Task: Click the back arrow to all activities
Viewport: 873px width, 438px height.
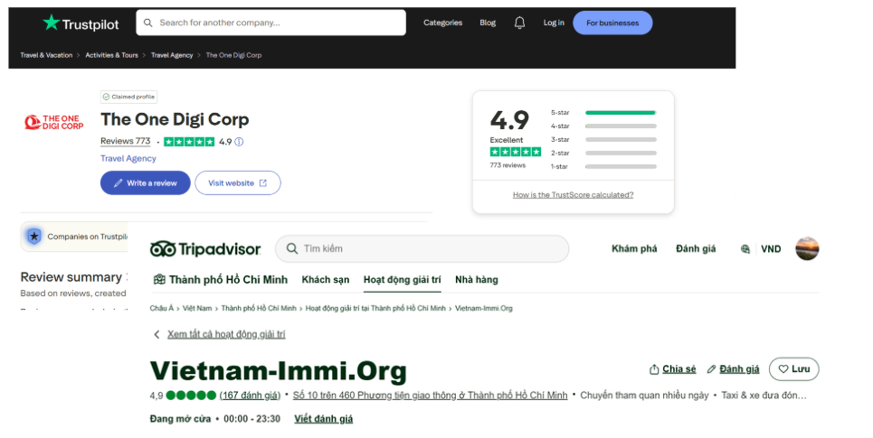Action: (x=157, y=334)
